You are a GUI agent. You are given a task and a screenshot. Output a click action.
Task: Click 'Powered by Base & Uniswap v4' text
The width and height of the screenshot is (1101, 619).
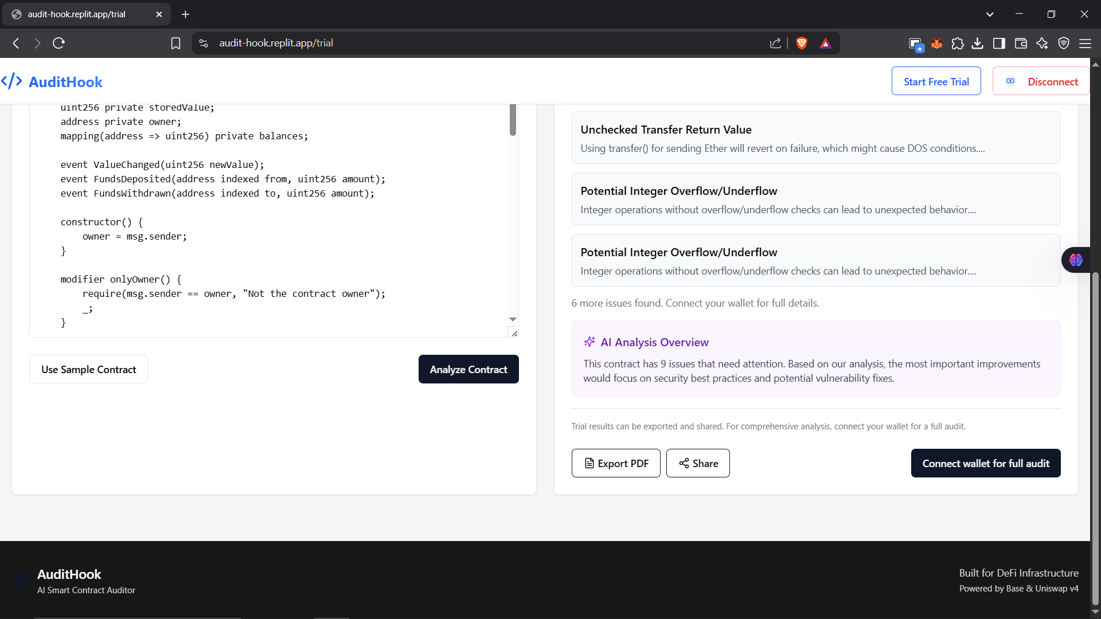click(1018, 589)
